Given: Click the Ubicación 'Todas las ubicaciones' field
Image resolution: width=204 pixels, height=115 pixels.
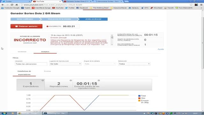Looking at the screenshot, I should [31, 64].
